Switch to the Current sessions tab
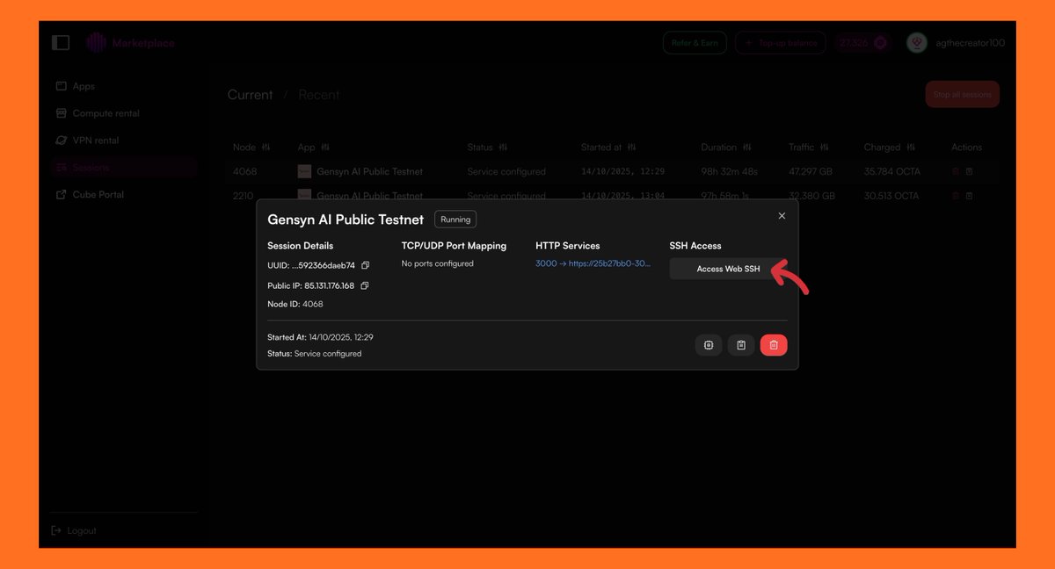Image resolution: width=1055 pixels, height=569 pixels. [x=251, y=95]
